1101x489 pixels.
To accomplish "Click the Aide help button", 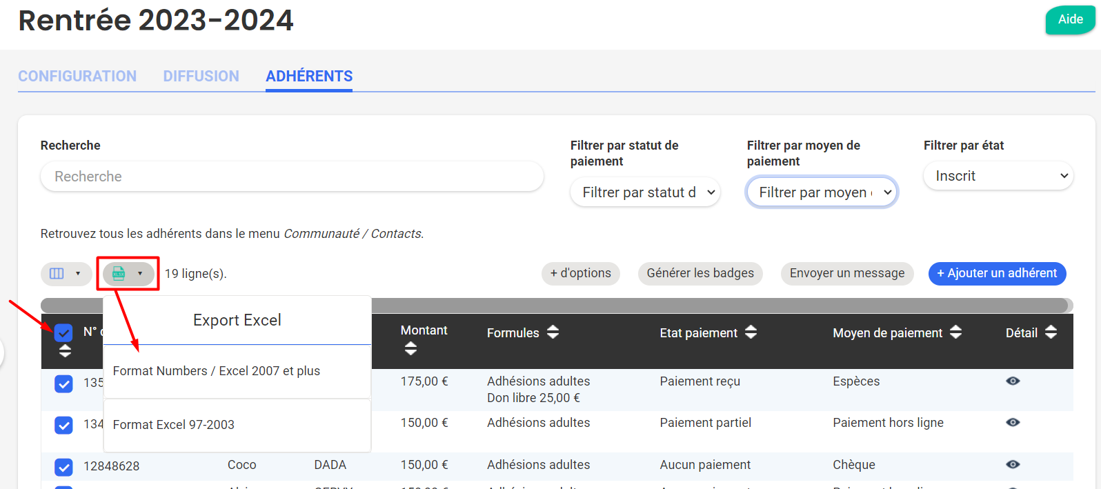I will click(1071, 19).
